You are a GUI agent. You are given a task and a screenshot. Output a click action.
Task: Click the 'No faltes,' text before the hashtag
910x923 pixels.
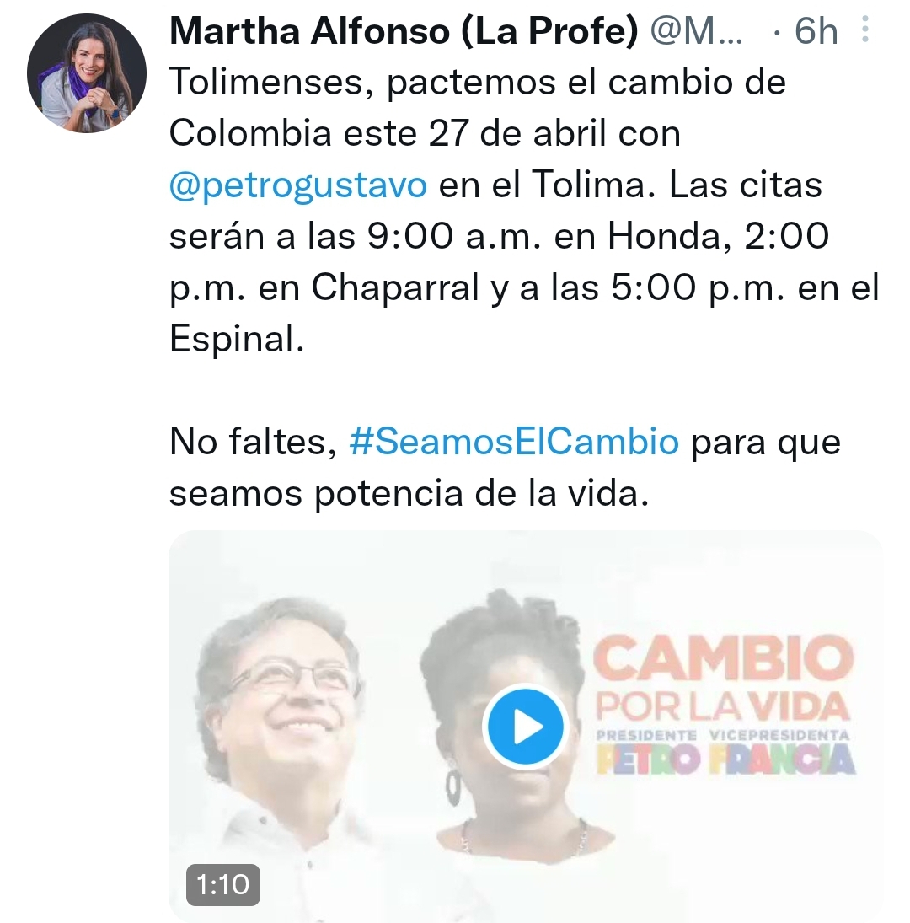point(253,442)
